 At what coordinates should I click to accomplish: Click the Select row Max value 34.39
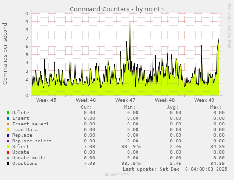(x=218, y=147)
